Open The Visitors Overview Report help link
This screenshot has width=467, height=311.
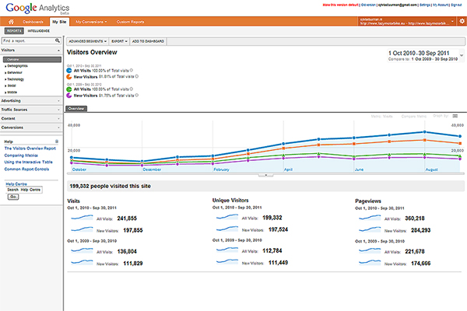coord(30,149)
